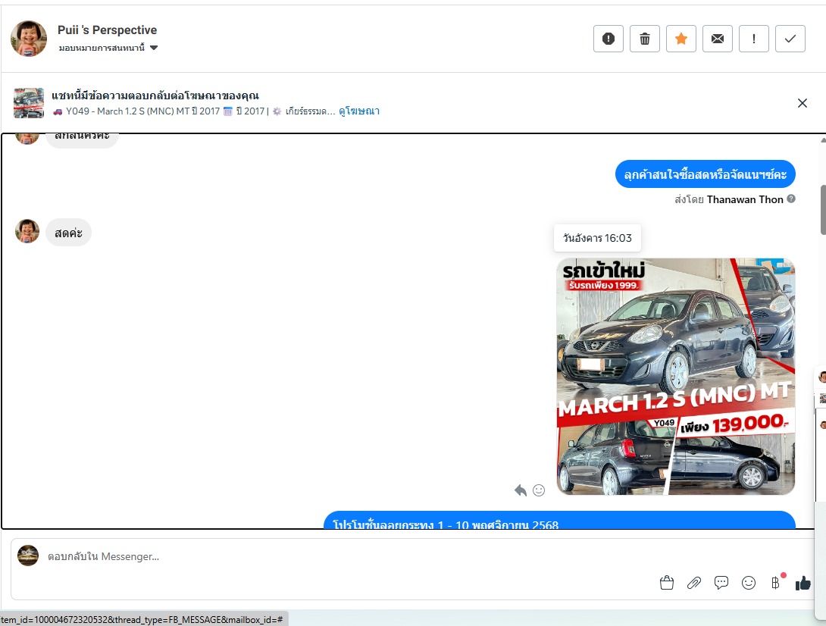This screenshot has height=626, width=826.
Task: Open the shopping bag products icon
Action: click(x=667, y=583)
